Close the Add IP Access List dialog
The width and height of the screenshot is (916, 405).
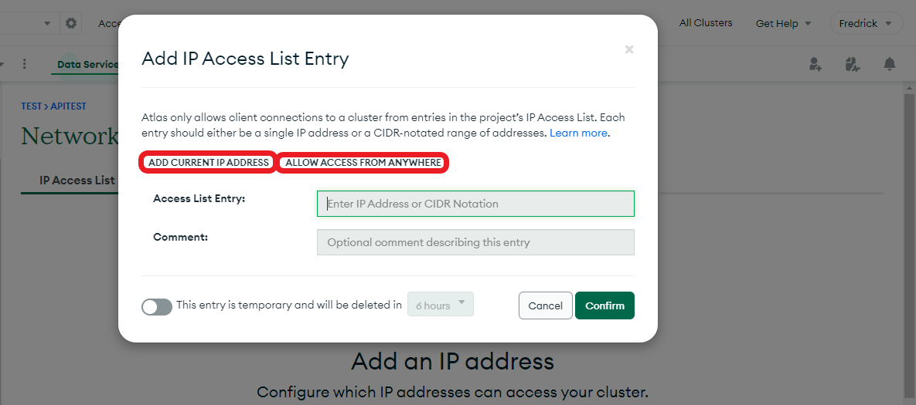coord(629,49)
